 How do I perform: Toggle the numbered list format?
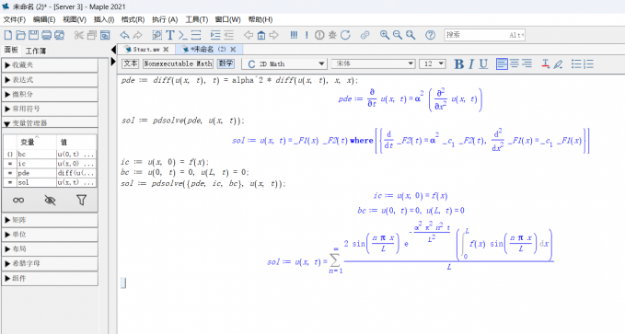(588, 63)
